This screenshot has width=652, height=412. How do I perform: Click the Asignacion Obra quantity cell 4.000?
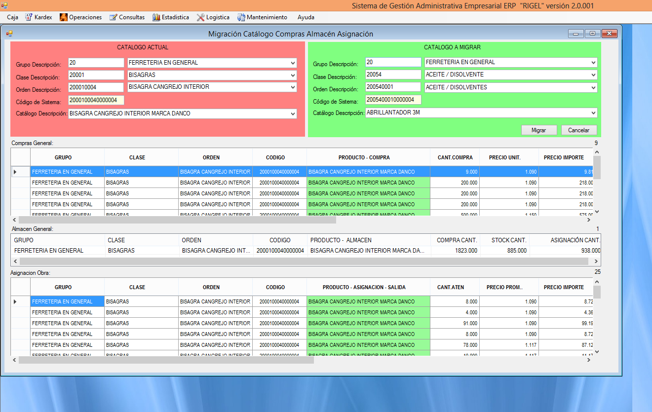pos(455,312)
